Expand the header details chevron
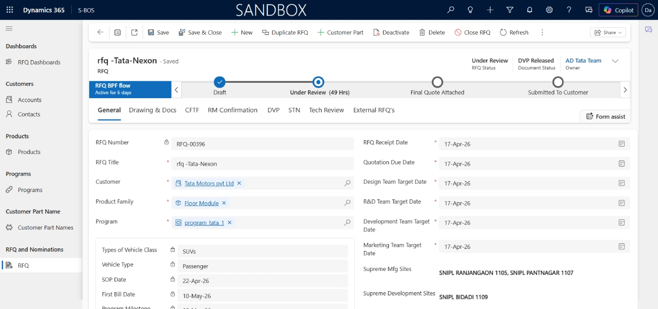 tap(615, 61)
